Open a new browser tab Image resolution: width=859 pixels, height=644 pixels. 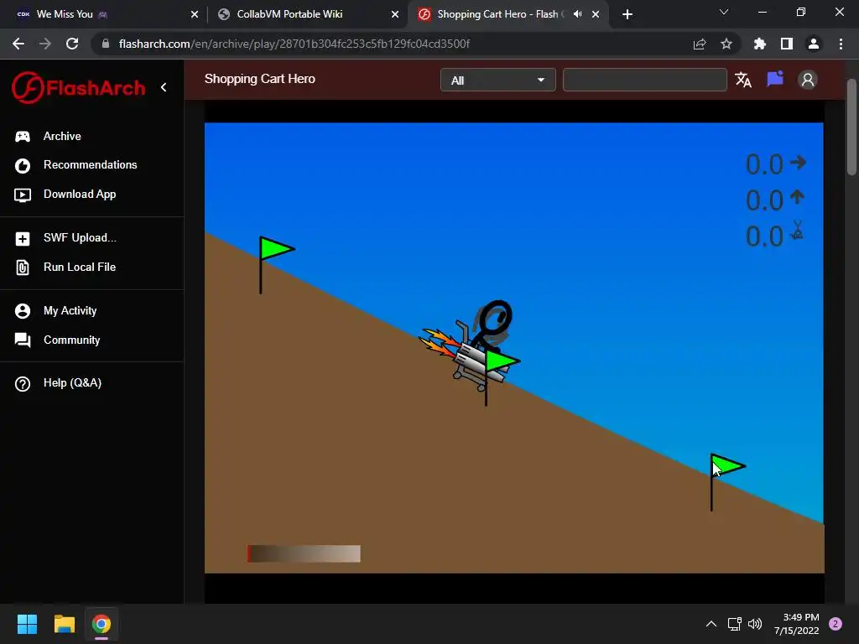[x=627, y=14]
